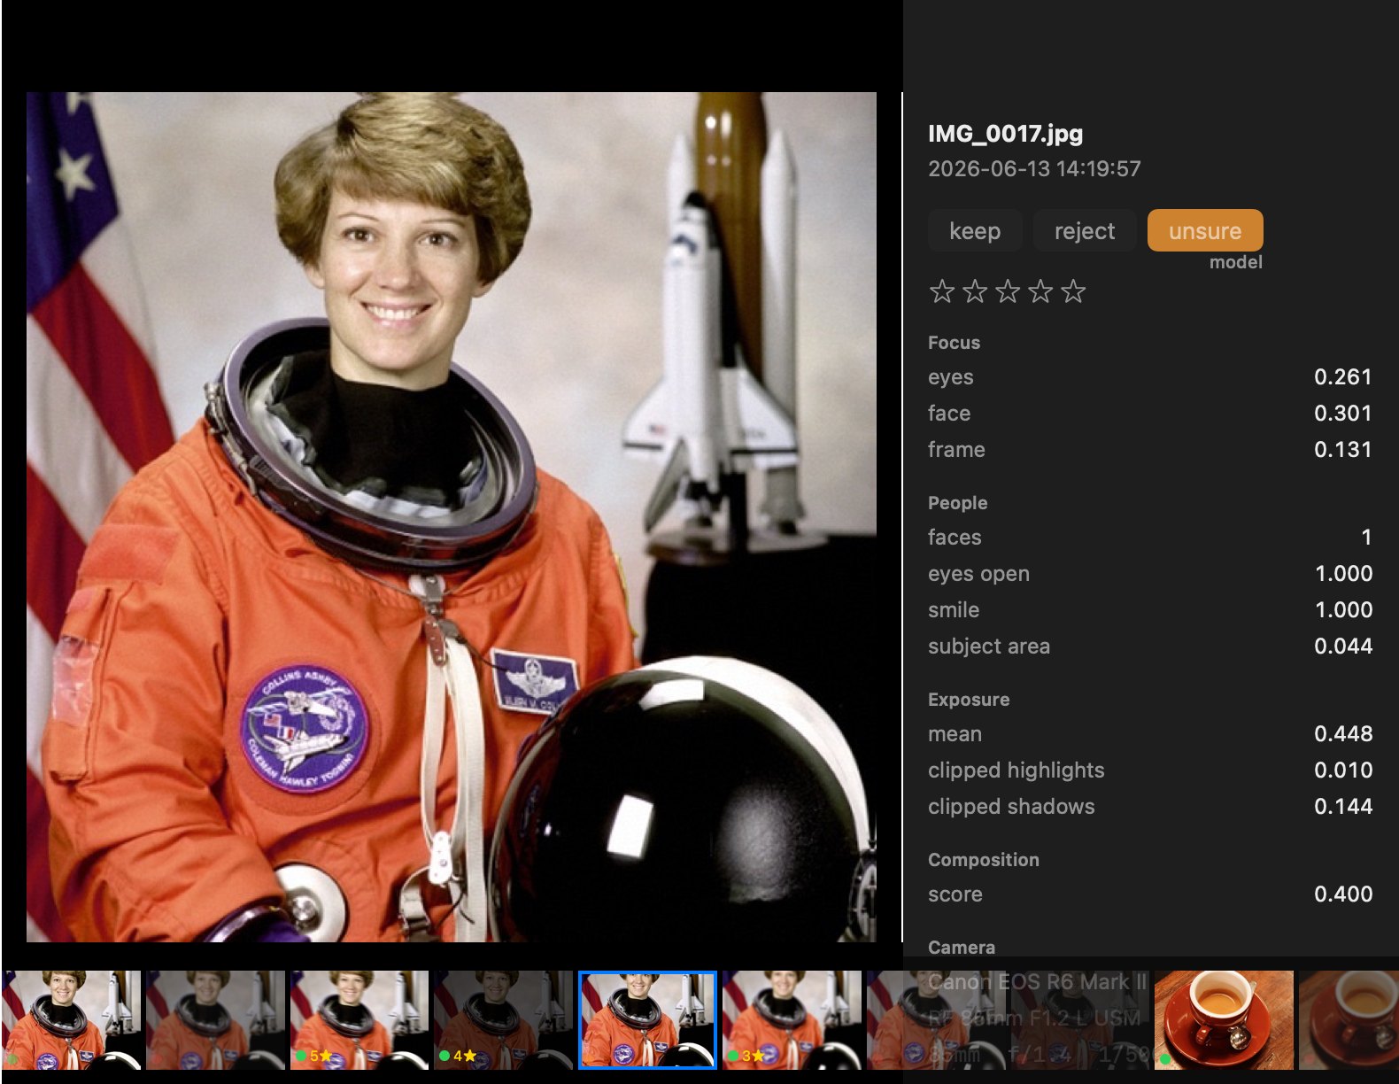Click the large astronaut preview image
Screen dimensions: 1399x1084
coord(452,517)
